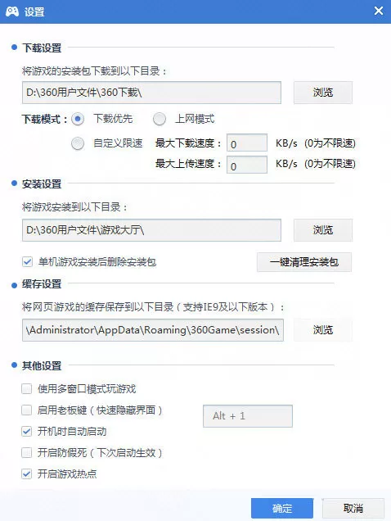
Task: Click the install path field 游戏大厅
Action: (x=151, y=230)
